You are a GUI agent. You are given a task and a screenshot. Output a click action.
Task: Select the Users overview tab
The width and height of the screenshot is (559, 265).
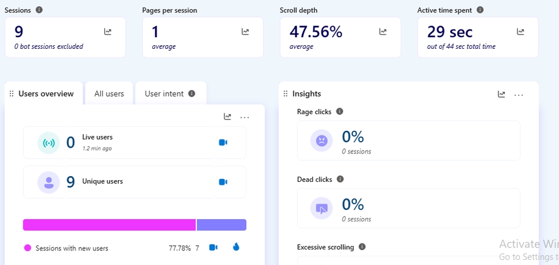click(x=46, y=94)
